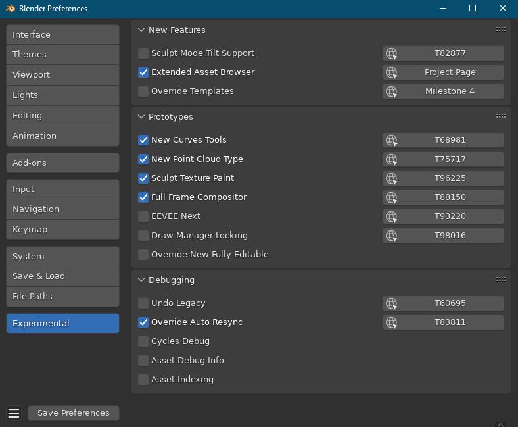The height and width of the screenshot is (427, 518).
Task: Open the T98016 task link
Action: point(443,236)
